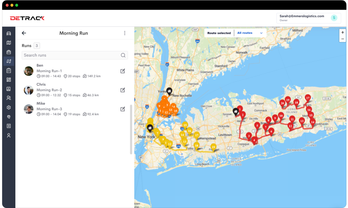Click the Search runs input field
348x208 pixels.
[75, 55]
